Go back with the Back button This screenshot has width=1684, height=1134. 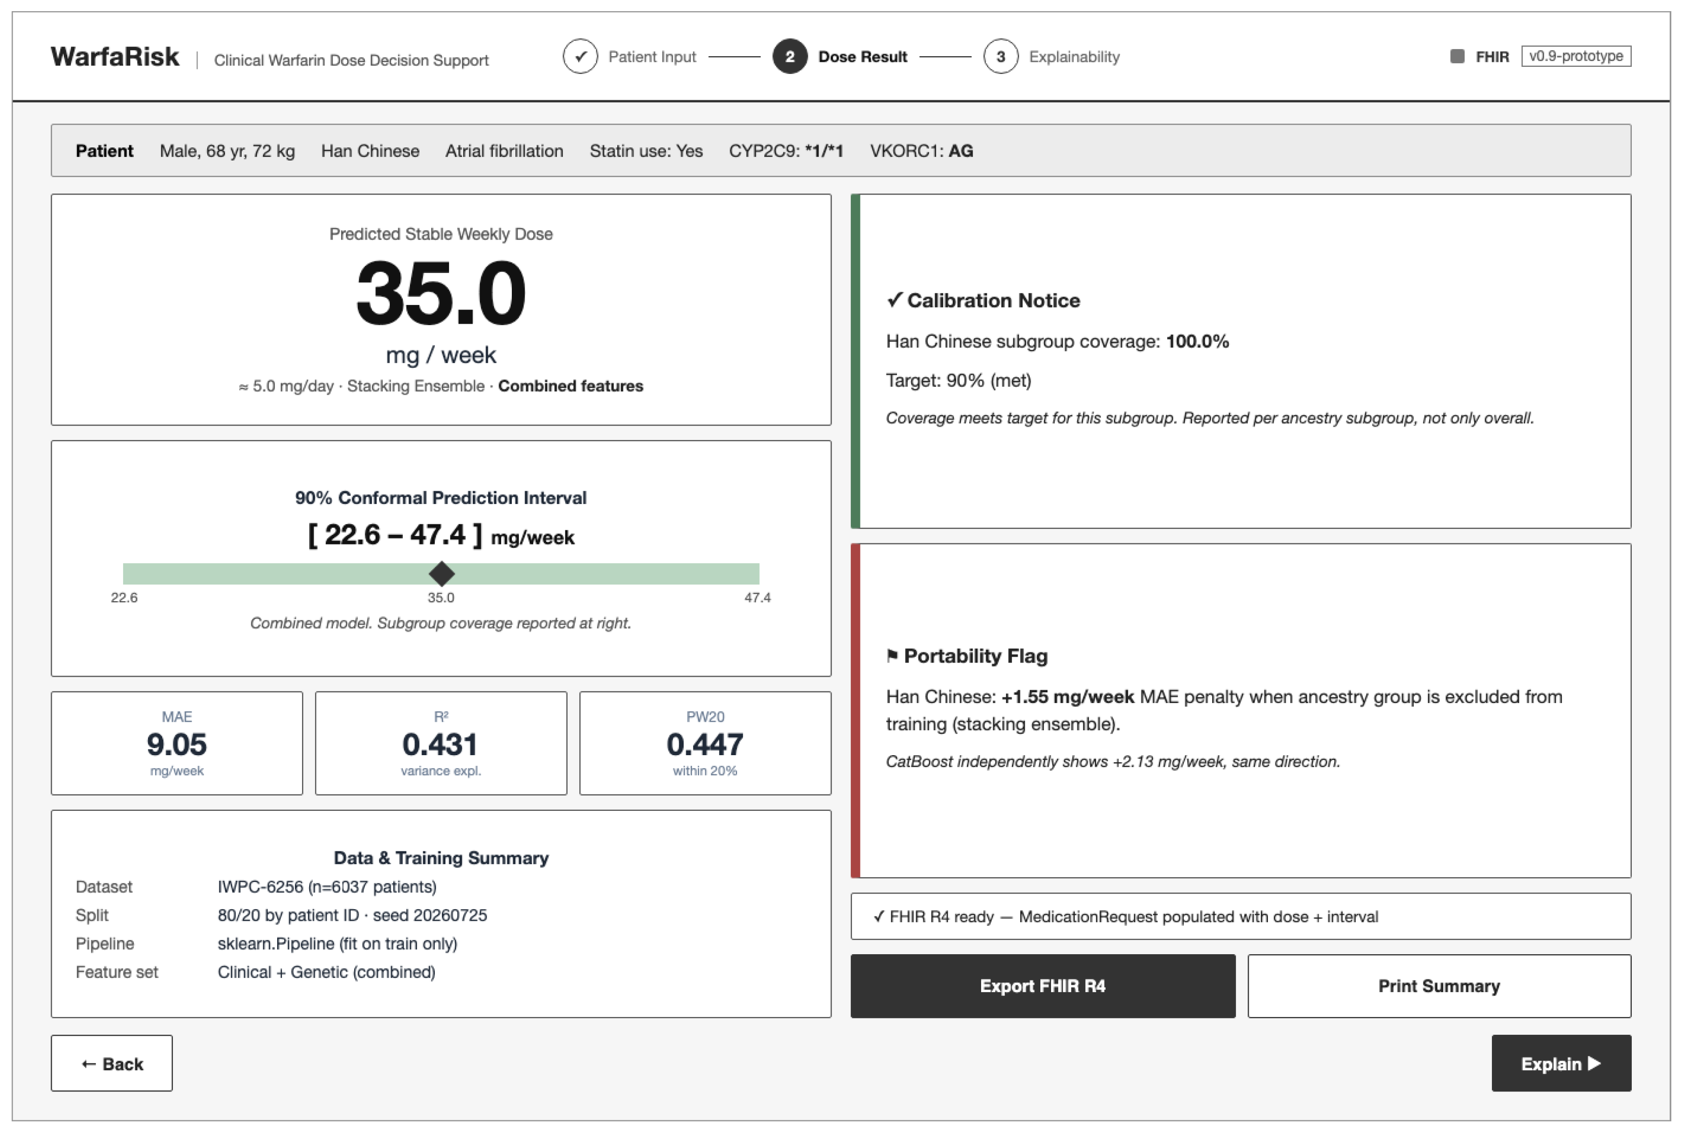coord(111,1063)
